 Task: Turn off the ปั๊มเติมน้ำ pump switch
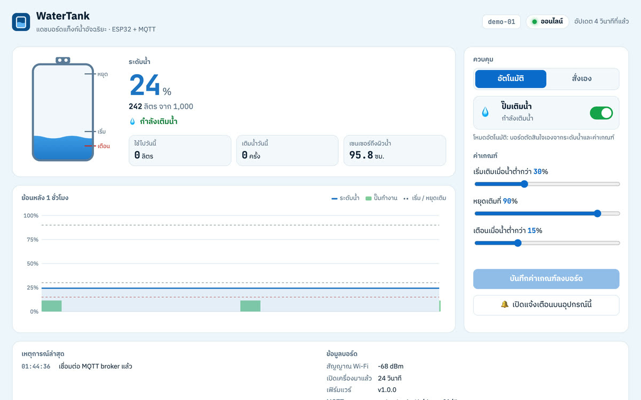601,113
